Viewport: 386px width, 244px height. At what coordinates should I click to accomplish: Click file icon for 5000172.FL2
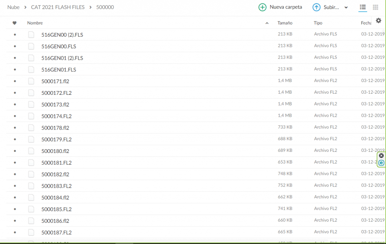(31, 93)
